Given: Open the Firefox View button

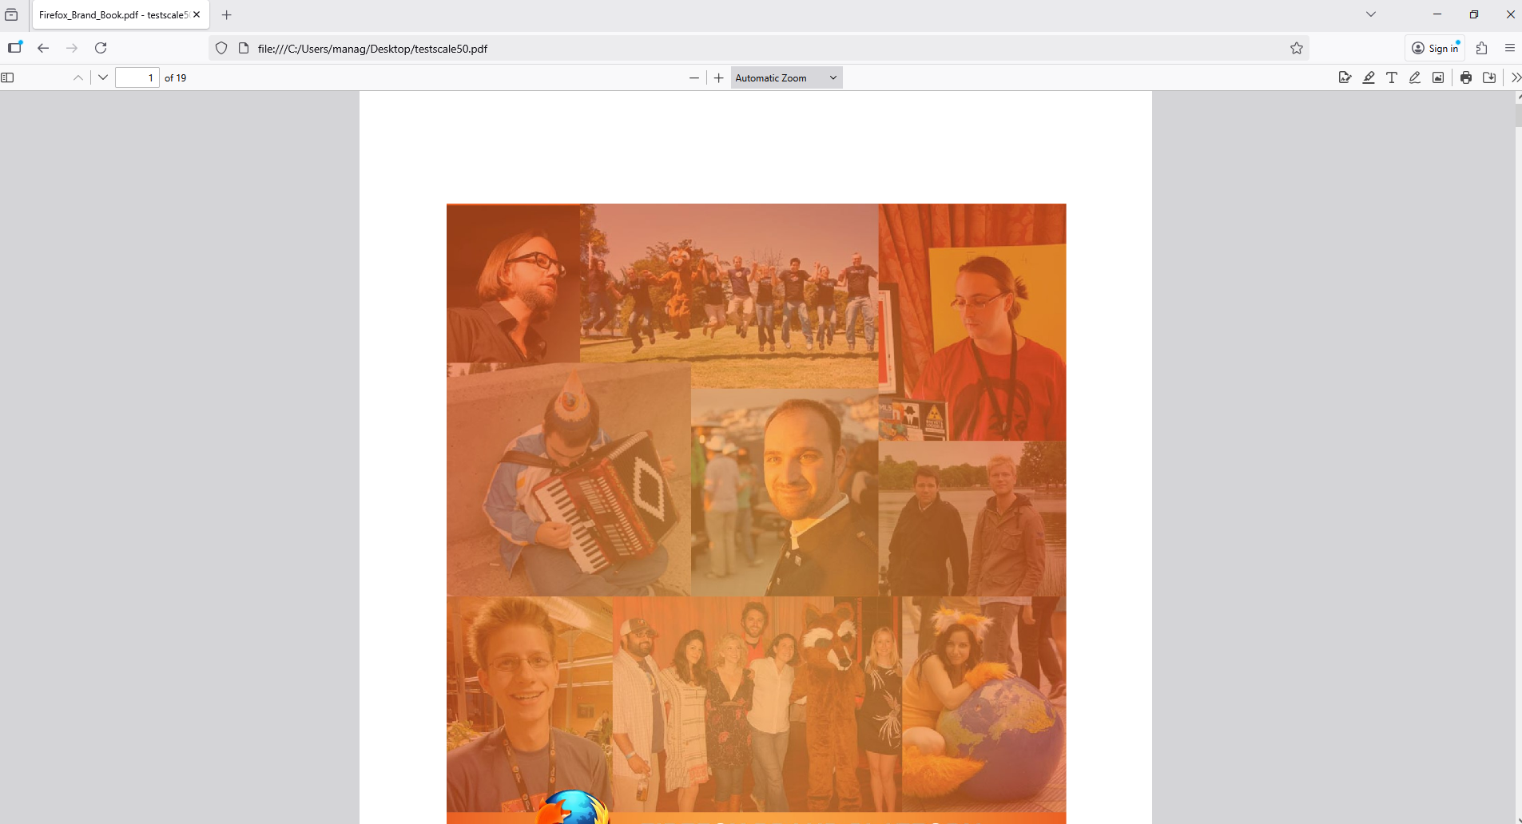Looking at the screenshot, I should pos(11,14).
